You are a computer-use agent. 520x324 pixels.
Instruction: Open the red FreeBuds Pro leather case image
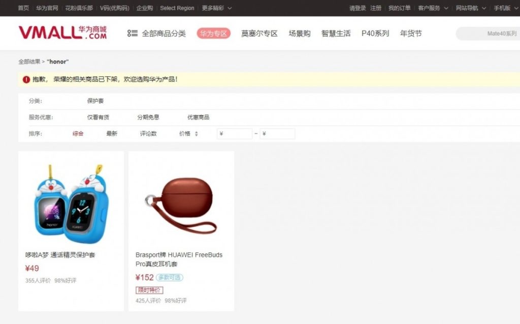(181, 200)
